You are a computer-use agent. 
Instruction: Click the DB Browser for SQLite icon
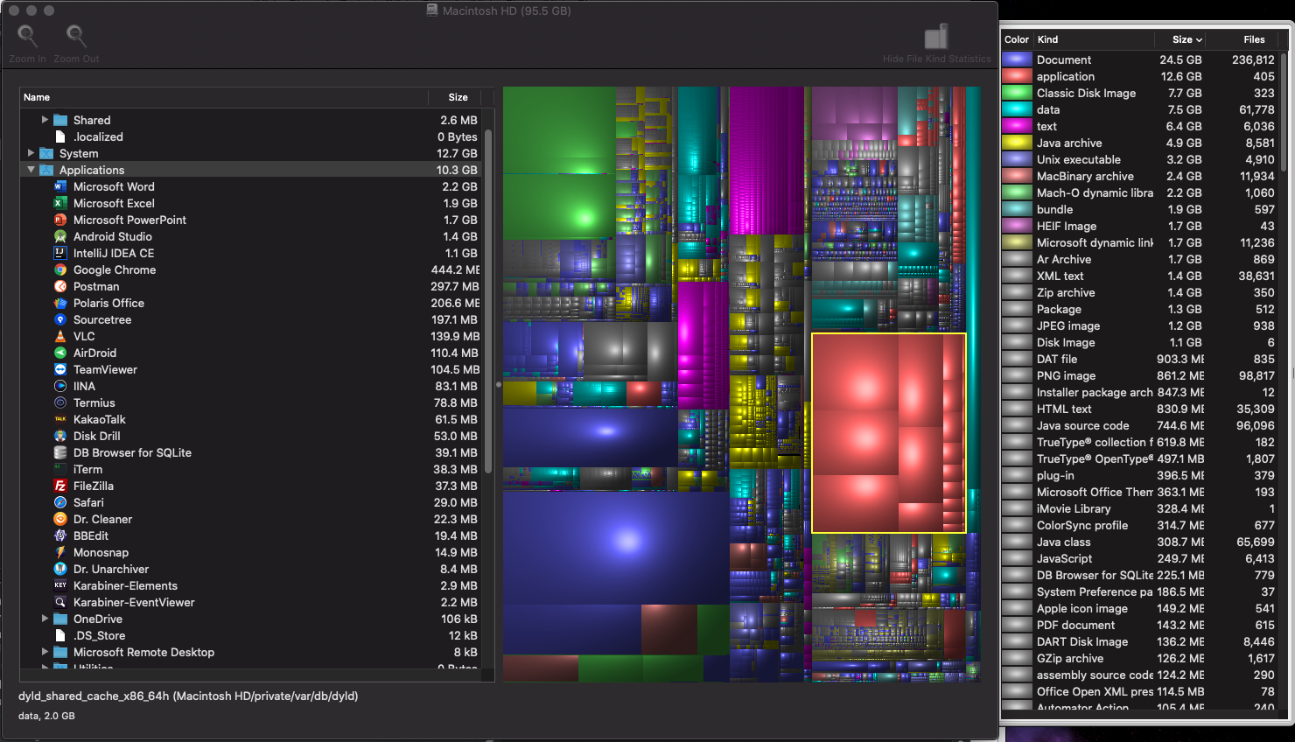pyautogui.click(x=60, y=452)
